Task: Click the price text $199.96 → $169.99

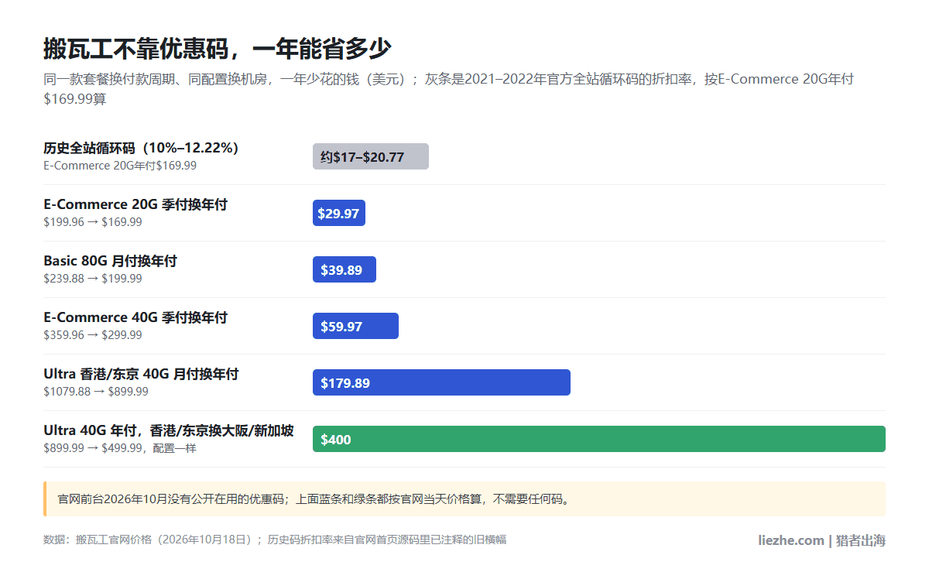Action: (93, 222)
